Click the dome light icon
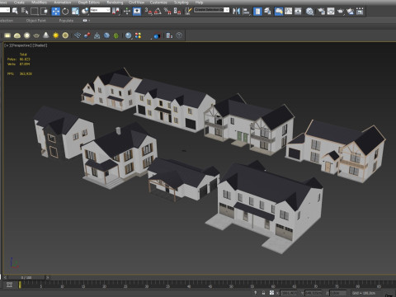The height and width of the screenshot is (297, 396). (x=17, y=35)
